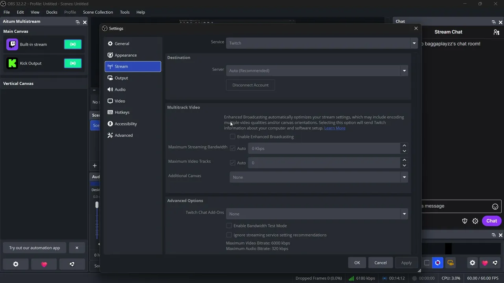Click the blue replay buffer icon
Screen dimensions: 504x283
[438, 263]
